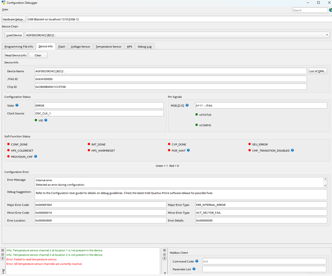Viewport: 332px width, 276px height.
Task: Click the Parameter List help icon
Action: (194, 269)
